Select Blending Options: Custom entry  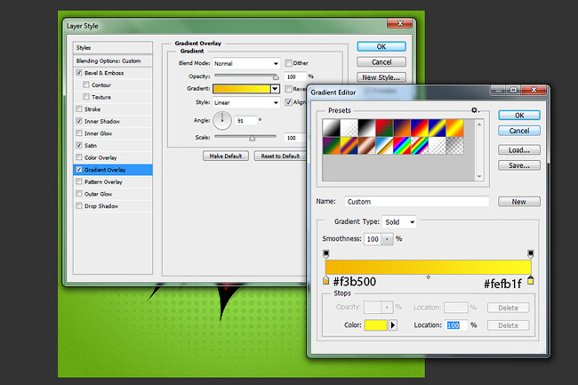point(112,60)
